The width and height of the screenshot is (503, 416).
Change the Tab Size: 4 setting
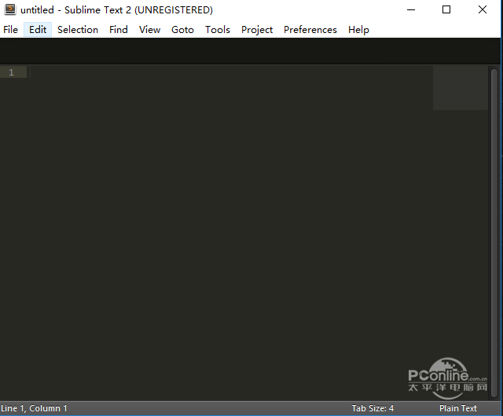373,408
